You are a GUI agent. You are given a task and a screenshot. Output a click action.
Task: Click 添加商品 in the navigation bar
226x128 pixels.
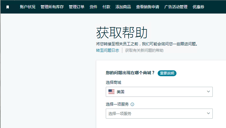pos(123,7)
